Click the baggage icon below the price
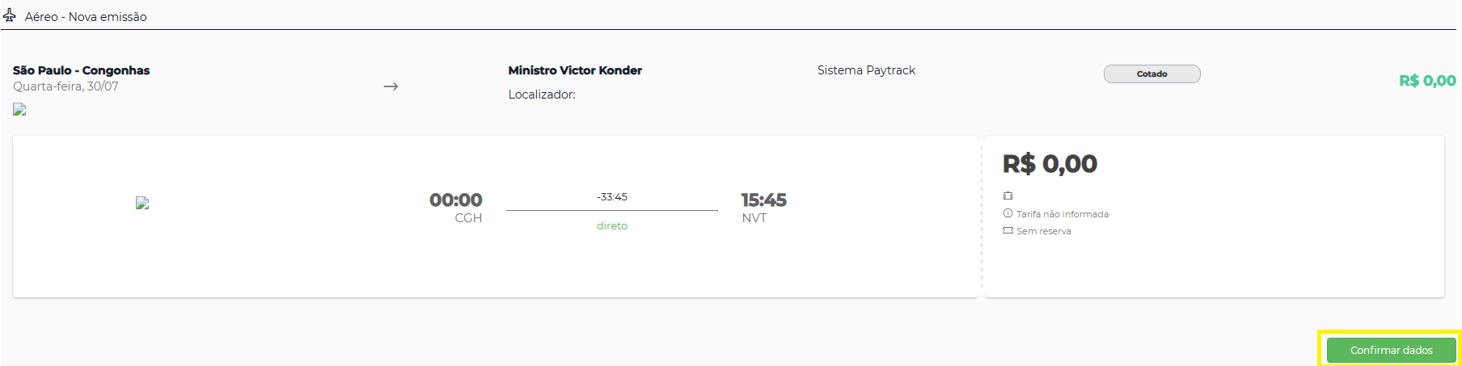The height and width of the screenshot is (366, 1462). pos(1008,196)
